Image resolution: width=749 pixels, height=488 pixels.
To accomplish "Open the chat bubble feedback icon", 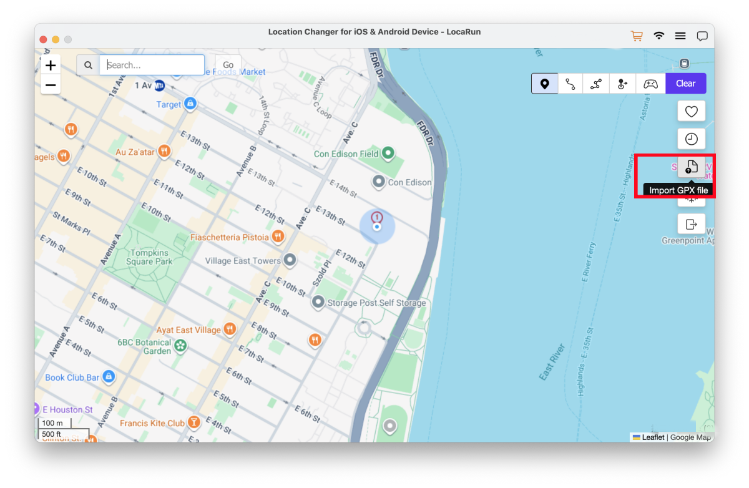I will (702, 36).
